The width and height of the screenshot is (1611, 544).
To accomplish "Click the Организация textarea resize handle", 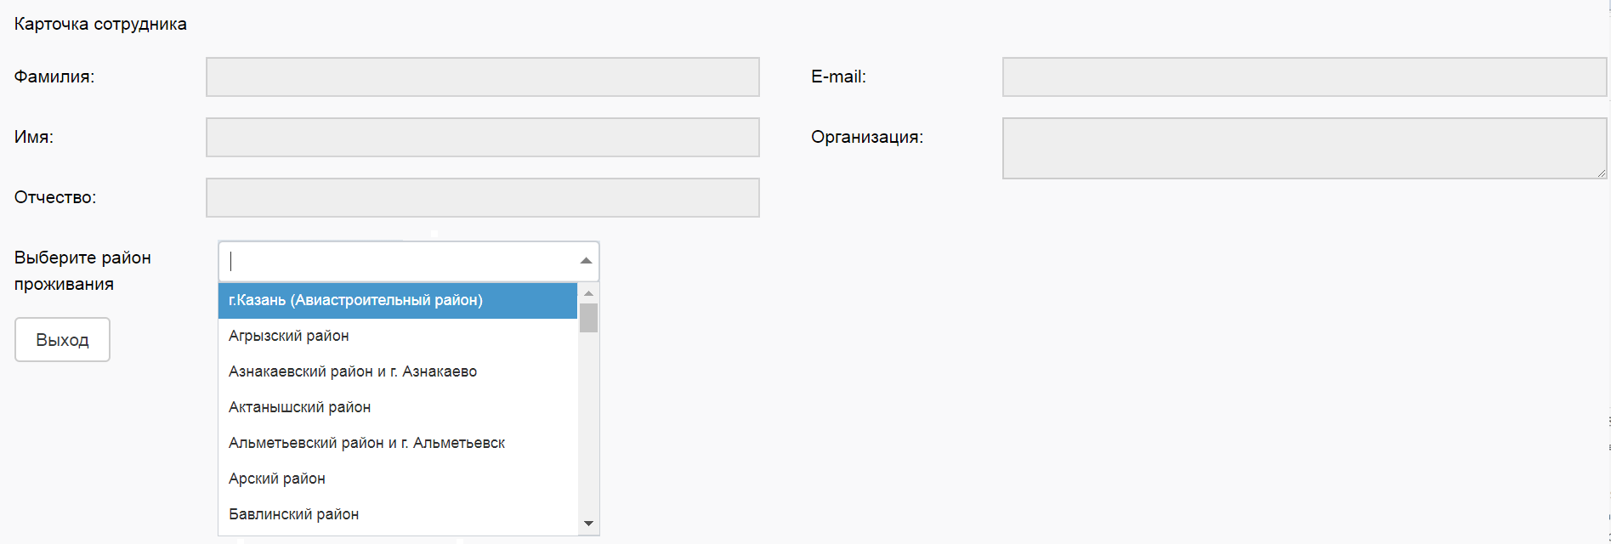I will point(1601,173).
